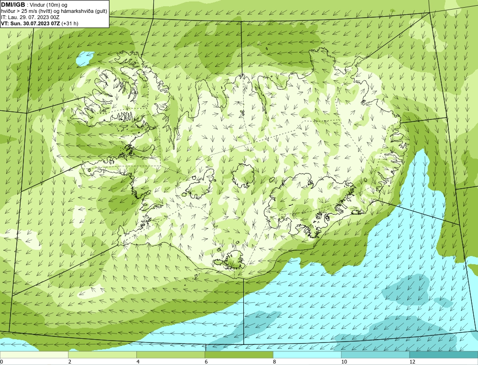This screenshot has width=478, height=365.
Task: Click the legend scale label "12"
Action: click(413, 362)
